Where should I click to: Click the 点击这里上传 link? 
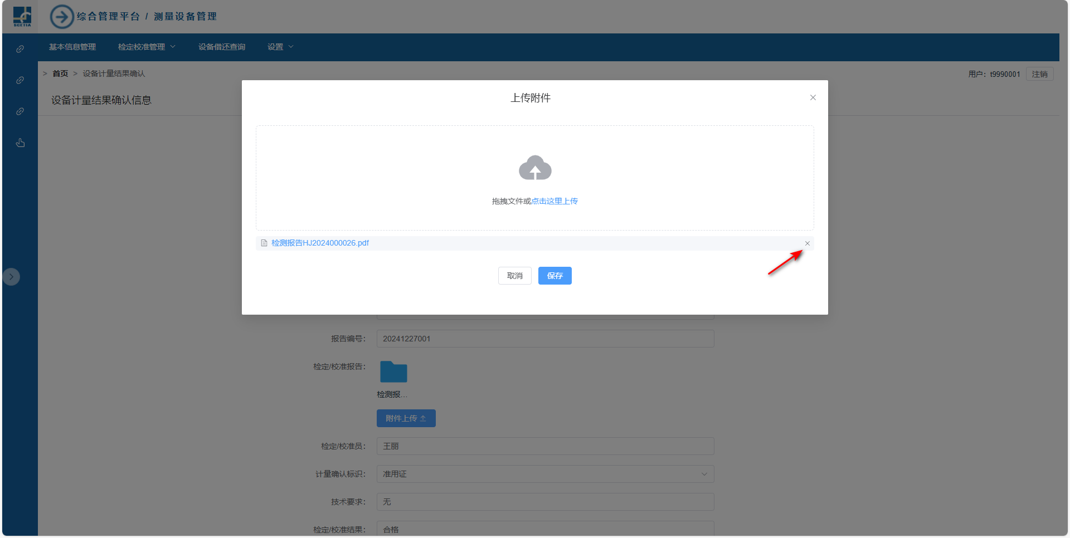tap(555, 201)
